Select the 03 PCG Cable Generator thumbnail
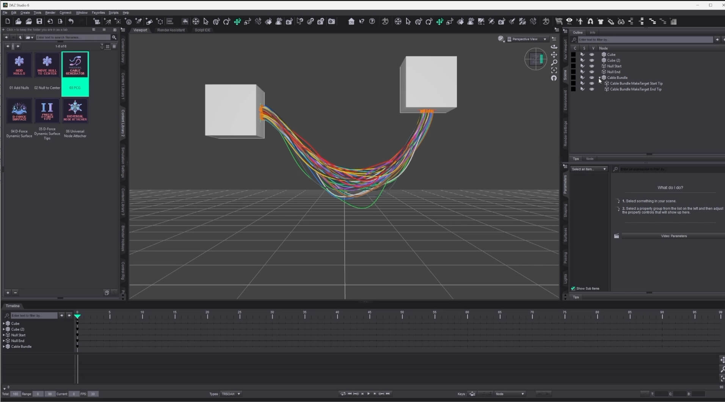Viewport: 725px width, 402px height. click(75, 74)
